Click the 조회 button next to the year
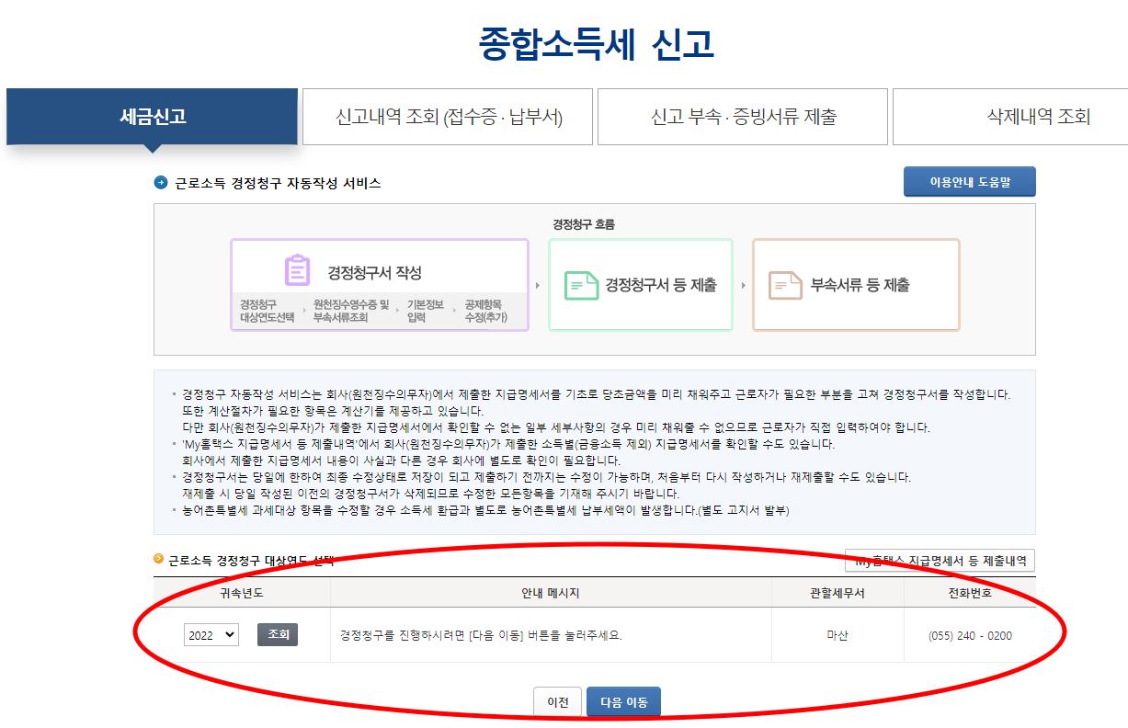The image size is (1128, 728). tap(278, 634)
